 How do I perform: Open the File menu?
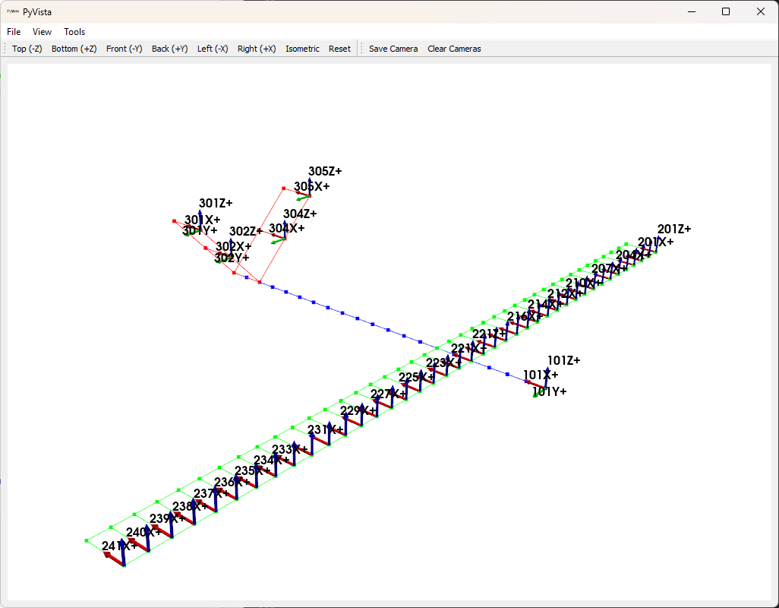click(x=14, y=32)
